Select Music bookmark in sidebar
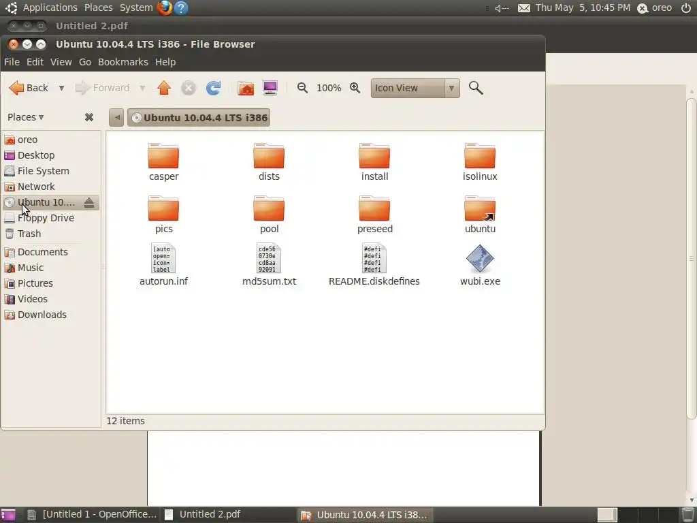Viewport: 697px width, 523px height. 51,267
